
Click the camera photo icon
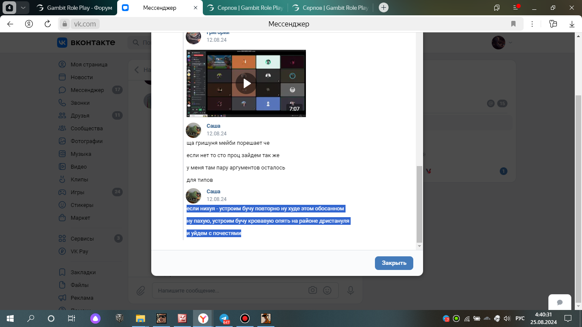(313, 290)
